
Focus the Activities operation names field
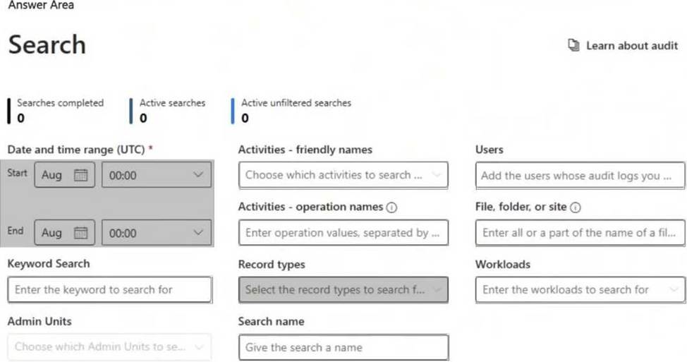click(x=343, y=233)
